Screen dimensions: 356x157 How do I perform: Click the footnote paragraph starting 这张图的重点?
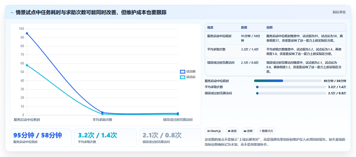pyautogui.click(x=275, y=142)
